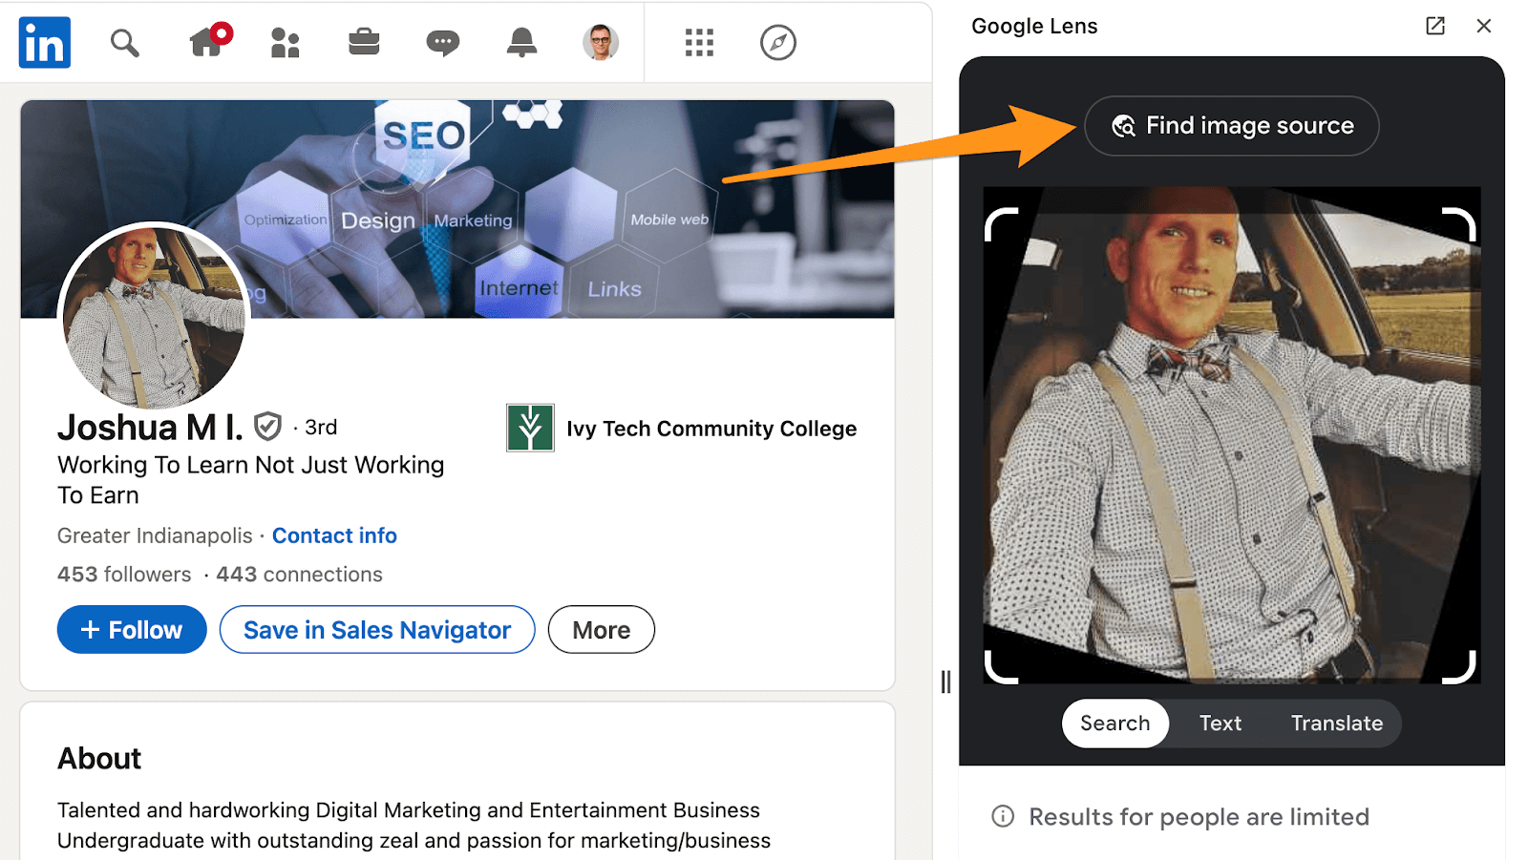This screenshot has width=1528, height=860.
Task: Click Find image source button
Action: (1231, 126)
